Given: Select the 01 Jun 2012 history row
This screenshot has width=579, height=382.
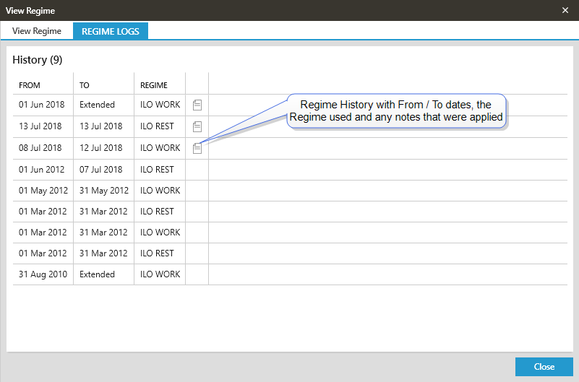Looking at the screenshot, I should (x=42, y=170).
